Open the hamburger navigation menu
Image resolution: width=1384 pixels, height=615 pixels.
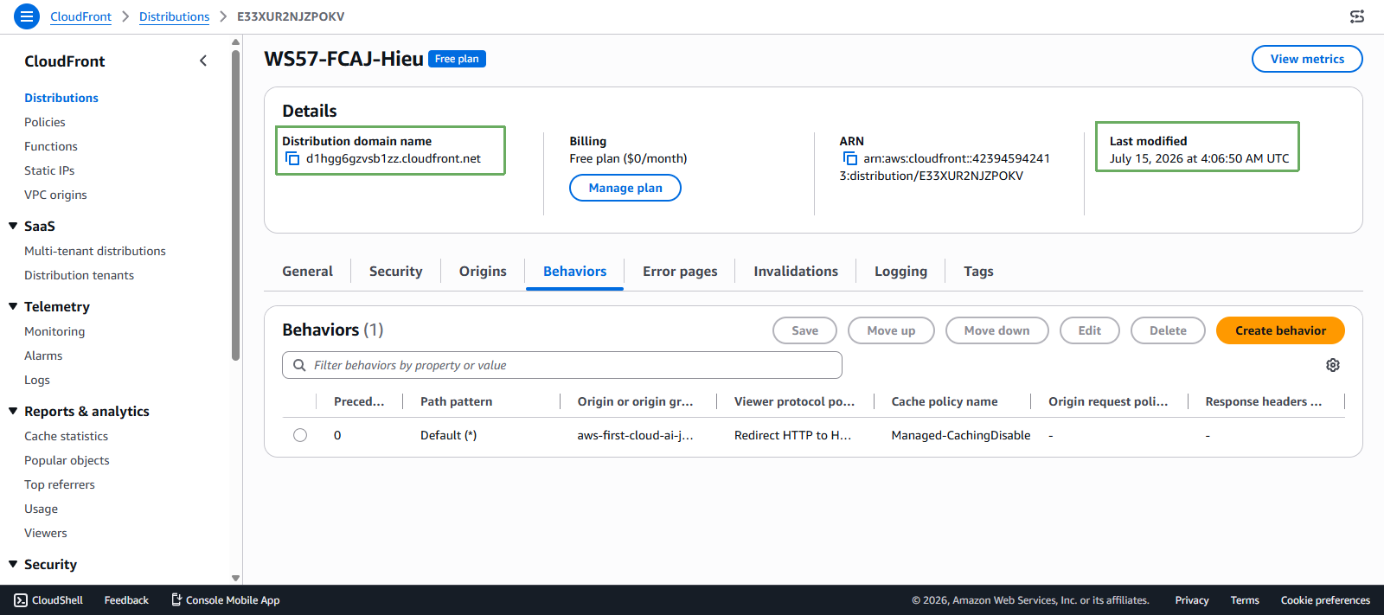(x=27, y=16)
